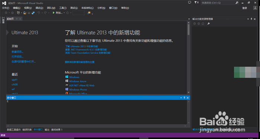Click the .NET Framework 4.5.1 link
This screenshot has height=139, width=260.
pyautogui.click(x=86, y=49)
